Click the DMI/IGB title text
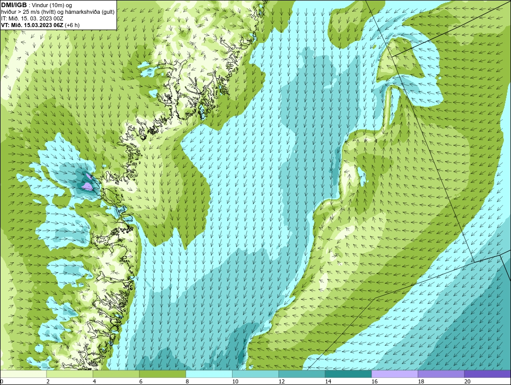The height and width of the screenshot is (385, 511). [x=14, y=5]
